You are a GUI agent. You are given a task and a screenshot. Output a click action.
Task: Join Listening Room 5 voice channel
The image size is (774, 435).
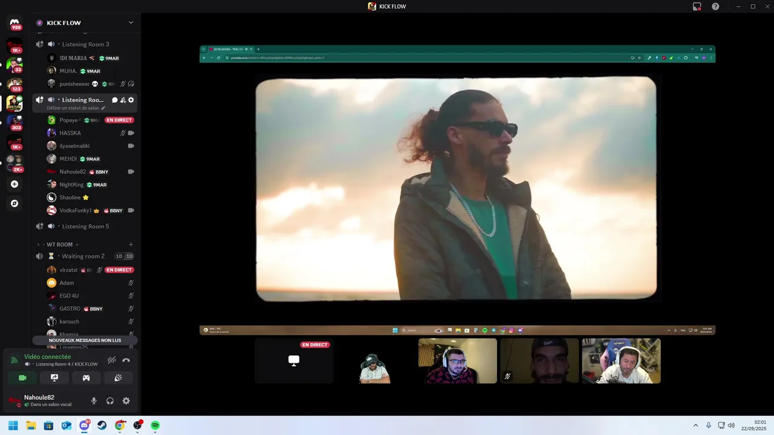point(85,226)
